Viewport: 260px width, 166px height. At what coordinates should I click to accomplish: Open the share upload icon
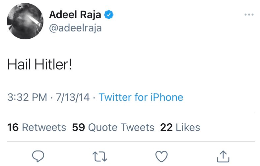223,156
